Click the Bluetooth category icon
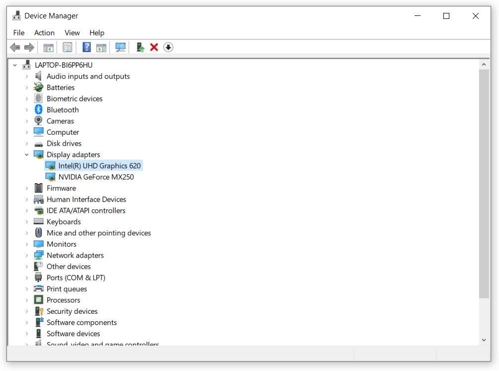This screenshot has height=371, width=499. tap(39, 110)
